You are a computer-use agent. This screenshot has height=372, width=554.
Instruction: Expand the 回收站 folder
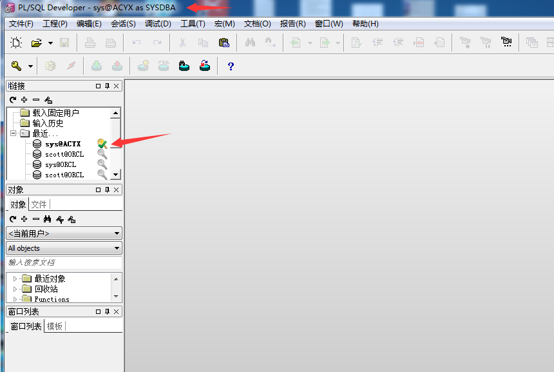click(x=15, y=289)
